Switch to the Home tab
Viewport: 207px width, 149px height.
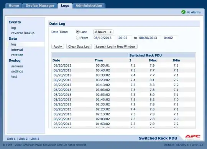click(x=14, y=5)
